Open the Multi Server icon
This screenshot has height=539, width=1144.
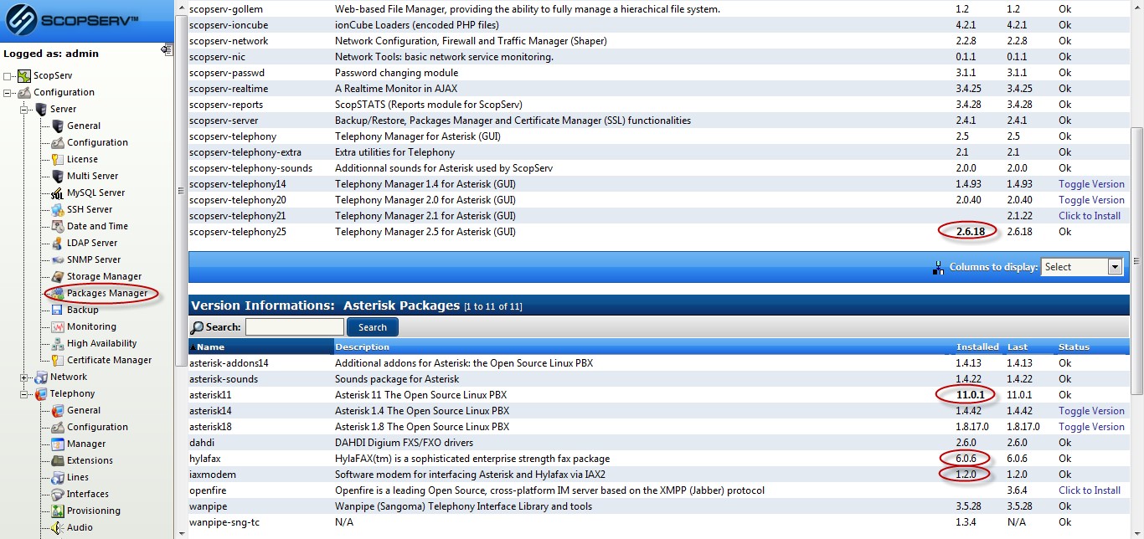click(x=58, y=177)
